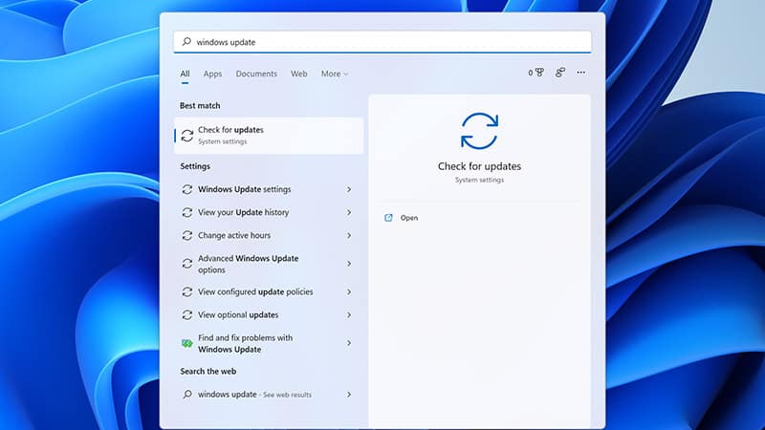Select Windows Update settings result
Screen dimensions: 765x430
coord(267,189)
